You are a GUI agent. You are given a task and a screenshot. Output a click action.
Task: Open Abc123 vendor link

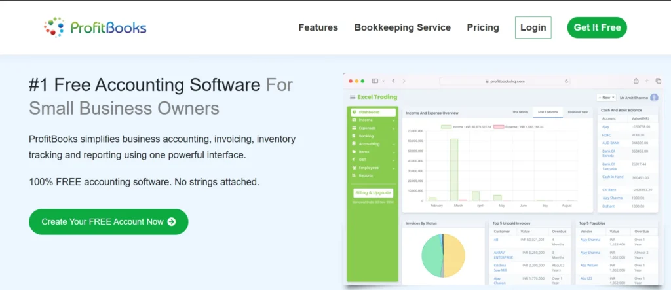pos(586,278)
